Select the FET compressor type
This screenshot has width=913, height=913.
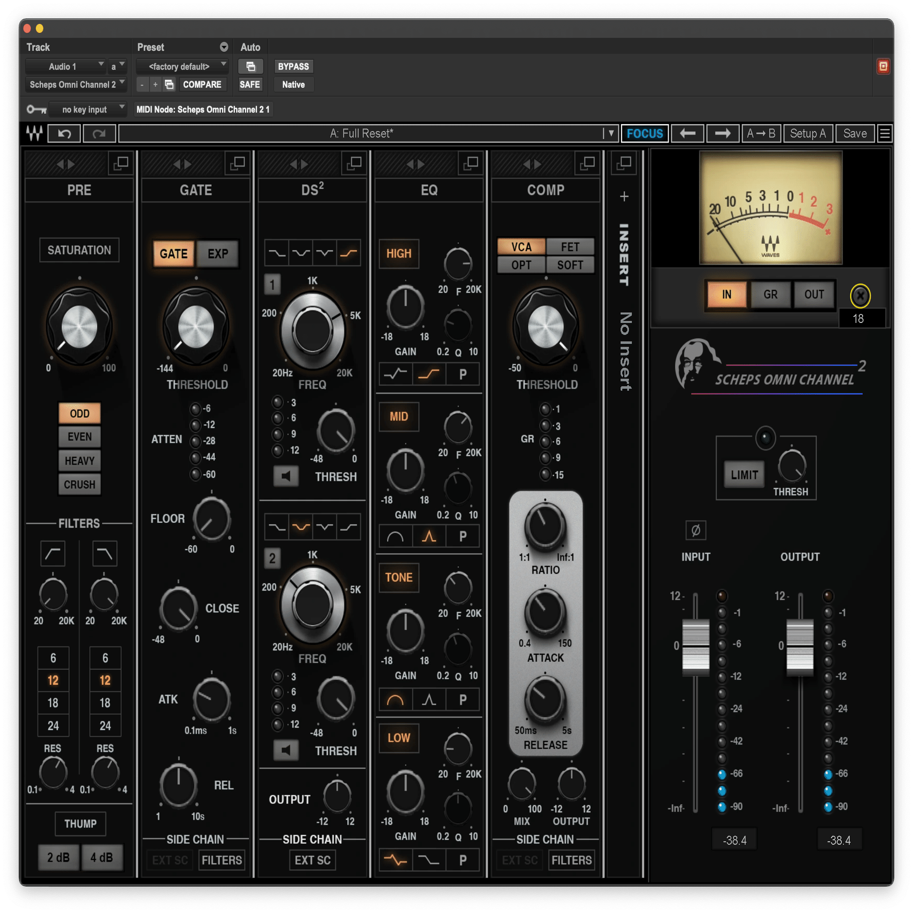pos(570,247)
